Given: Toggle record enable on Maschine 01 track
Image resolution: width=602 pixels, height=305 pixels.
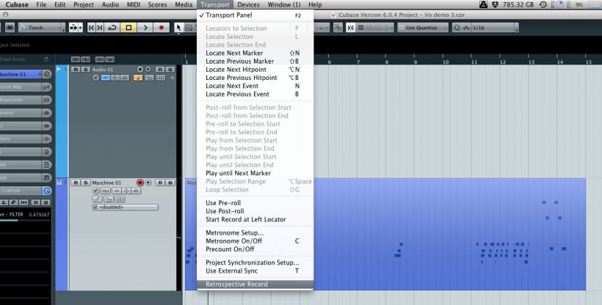Looking at the screenshot, I should pos(139,182).
